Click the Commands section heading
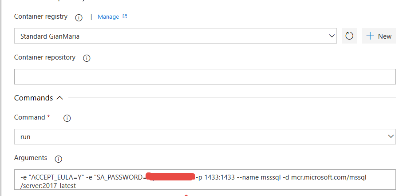The image size is (399, 196). 33,98
